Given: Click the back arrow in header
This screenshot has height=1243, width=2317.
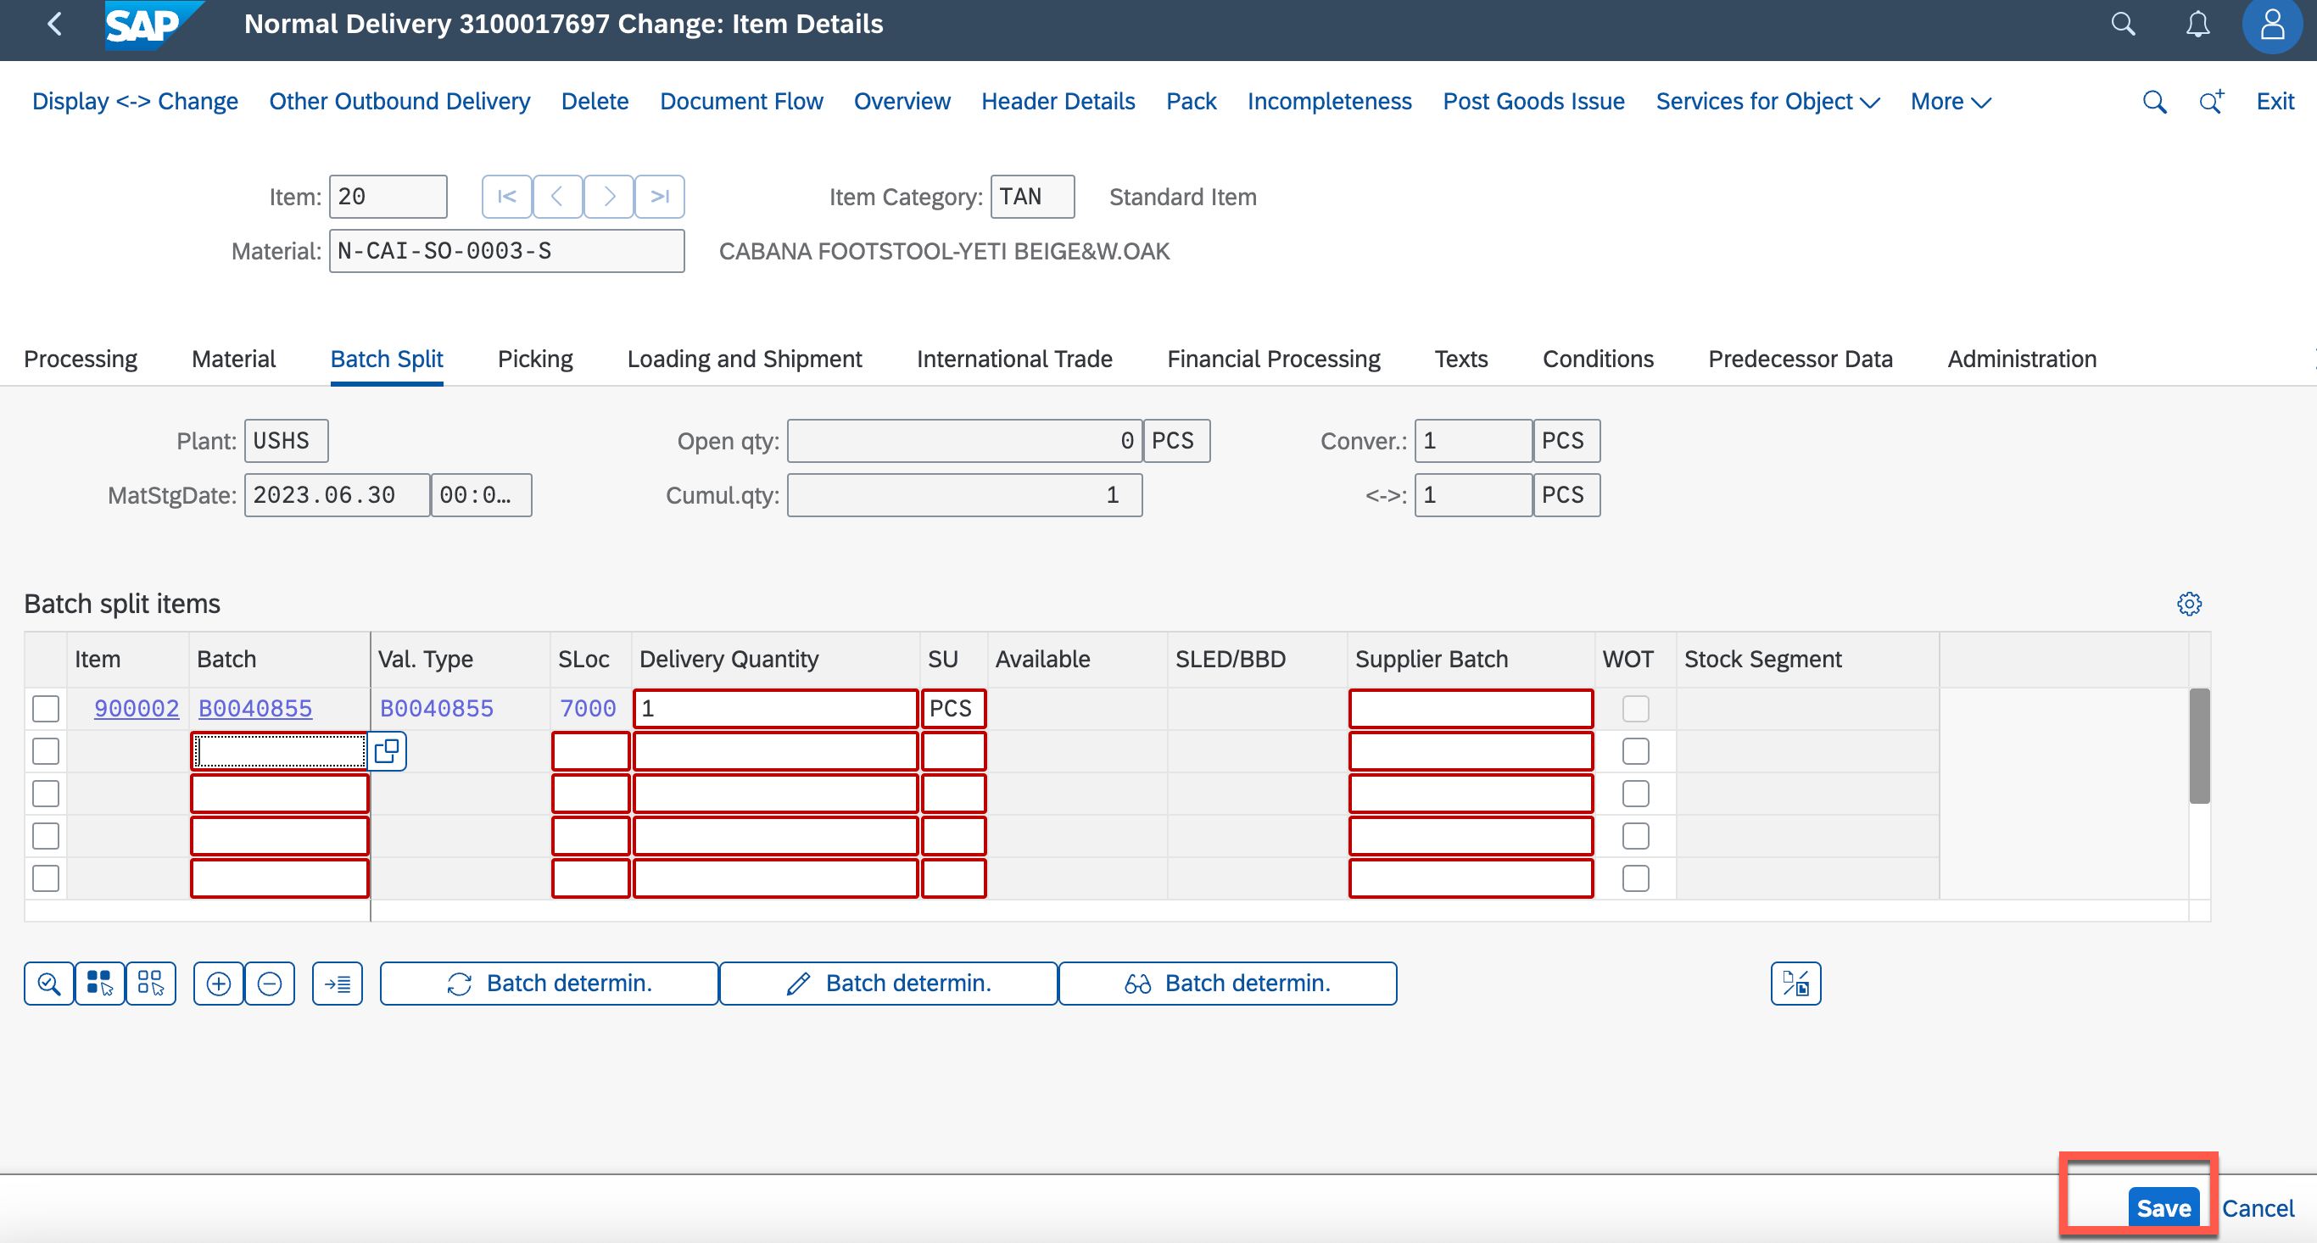Looking at the screenshot, I should (x=55, y=25).
